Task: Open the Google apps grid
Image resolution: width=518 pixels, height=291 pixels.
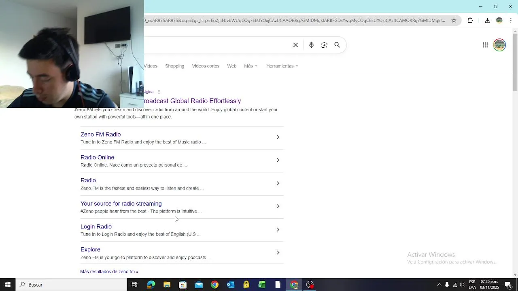Action: (485, 45)
